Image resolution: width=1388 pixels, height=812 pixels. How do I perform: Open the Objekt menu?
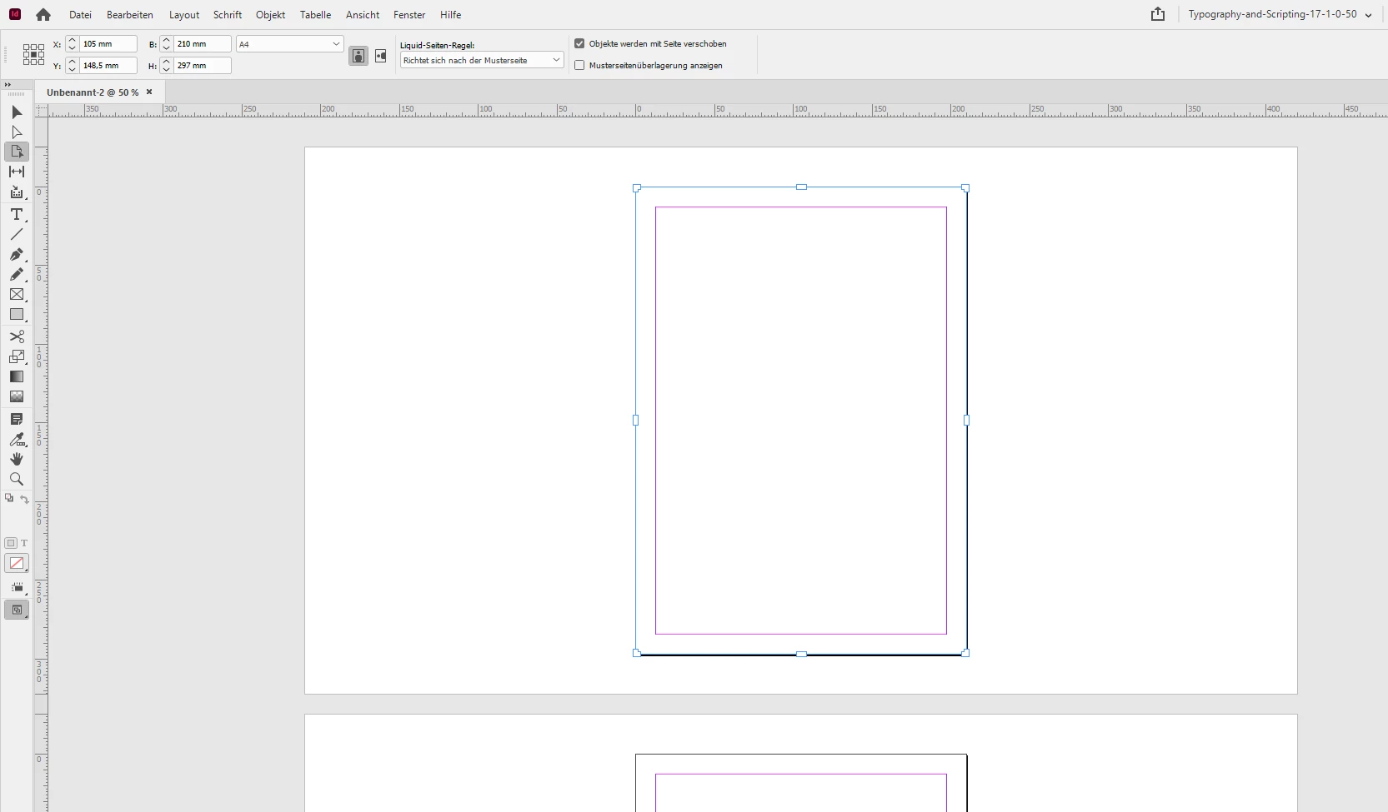tap(271, 15)
